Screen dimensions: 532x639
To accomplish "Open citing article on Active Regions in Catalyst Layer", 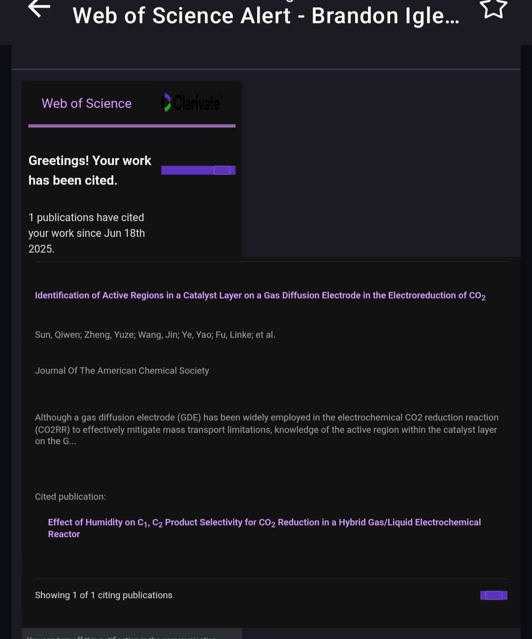I will click(260, 296).
